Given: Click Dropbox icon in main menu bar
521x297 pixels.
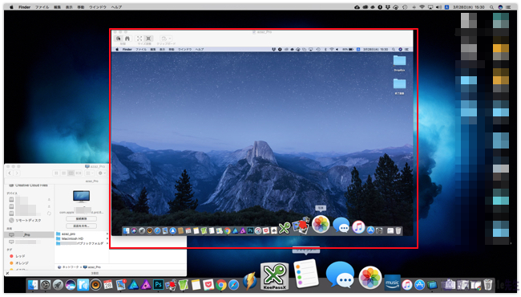Looking at the screenshot, I should [388, 7].
